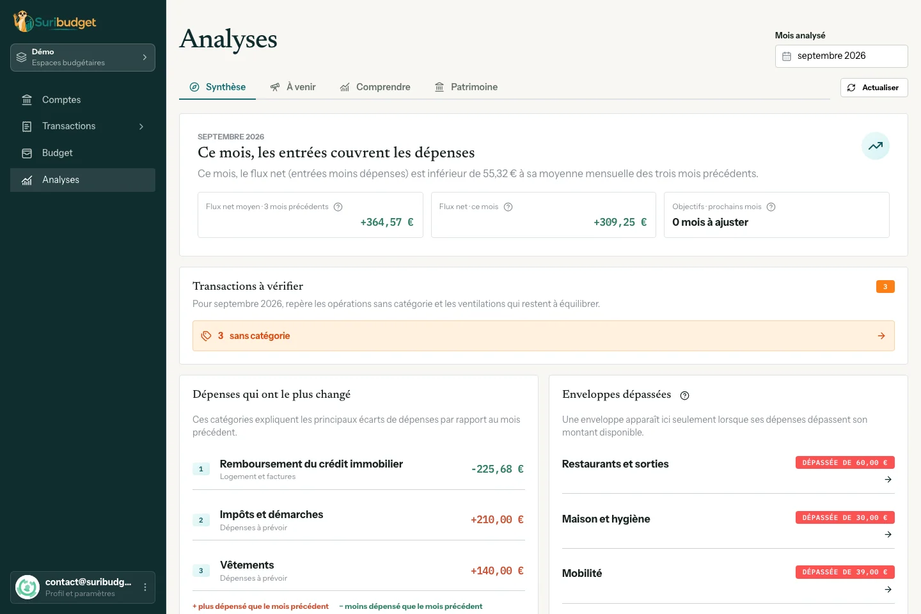Viewport: 921px width, 614px height.
Task: Click the Suribudget logo
Action: tap(54, 22)
